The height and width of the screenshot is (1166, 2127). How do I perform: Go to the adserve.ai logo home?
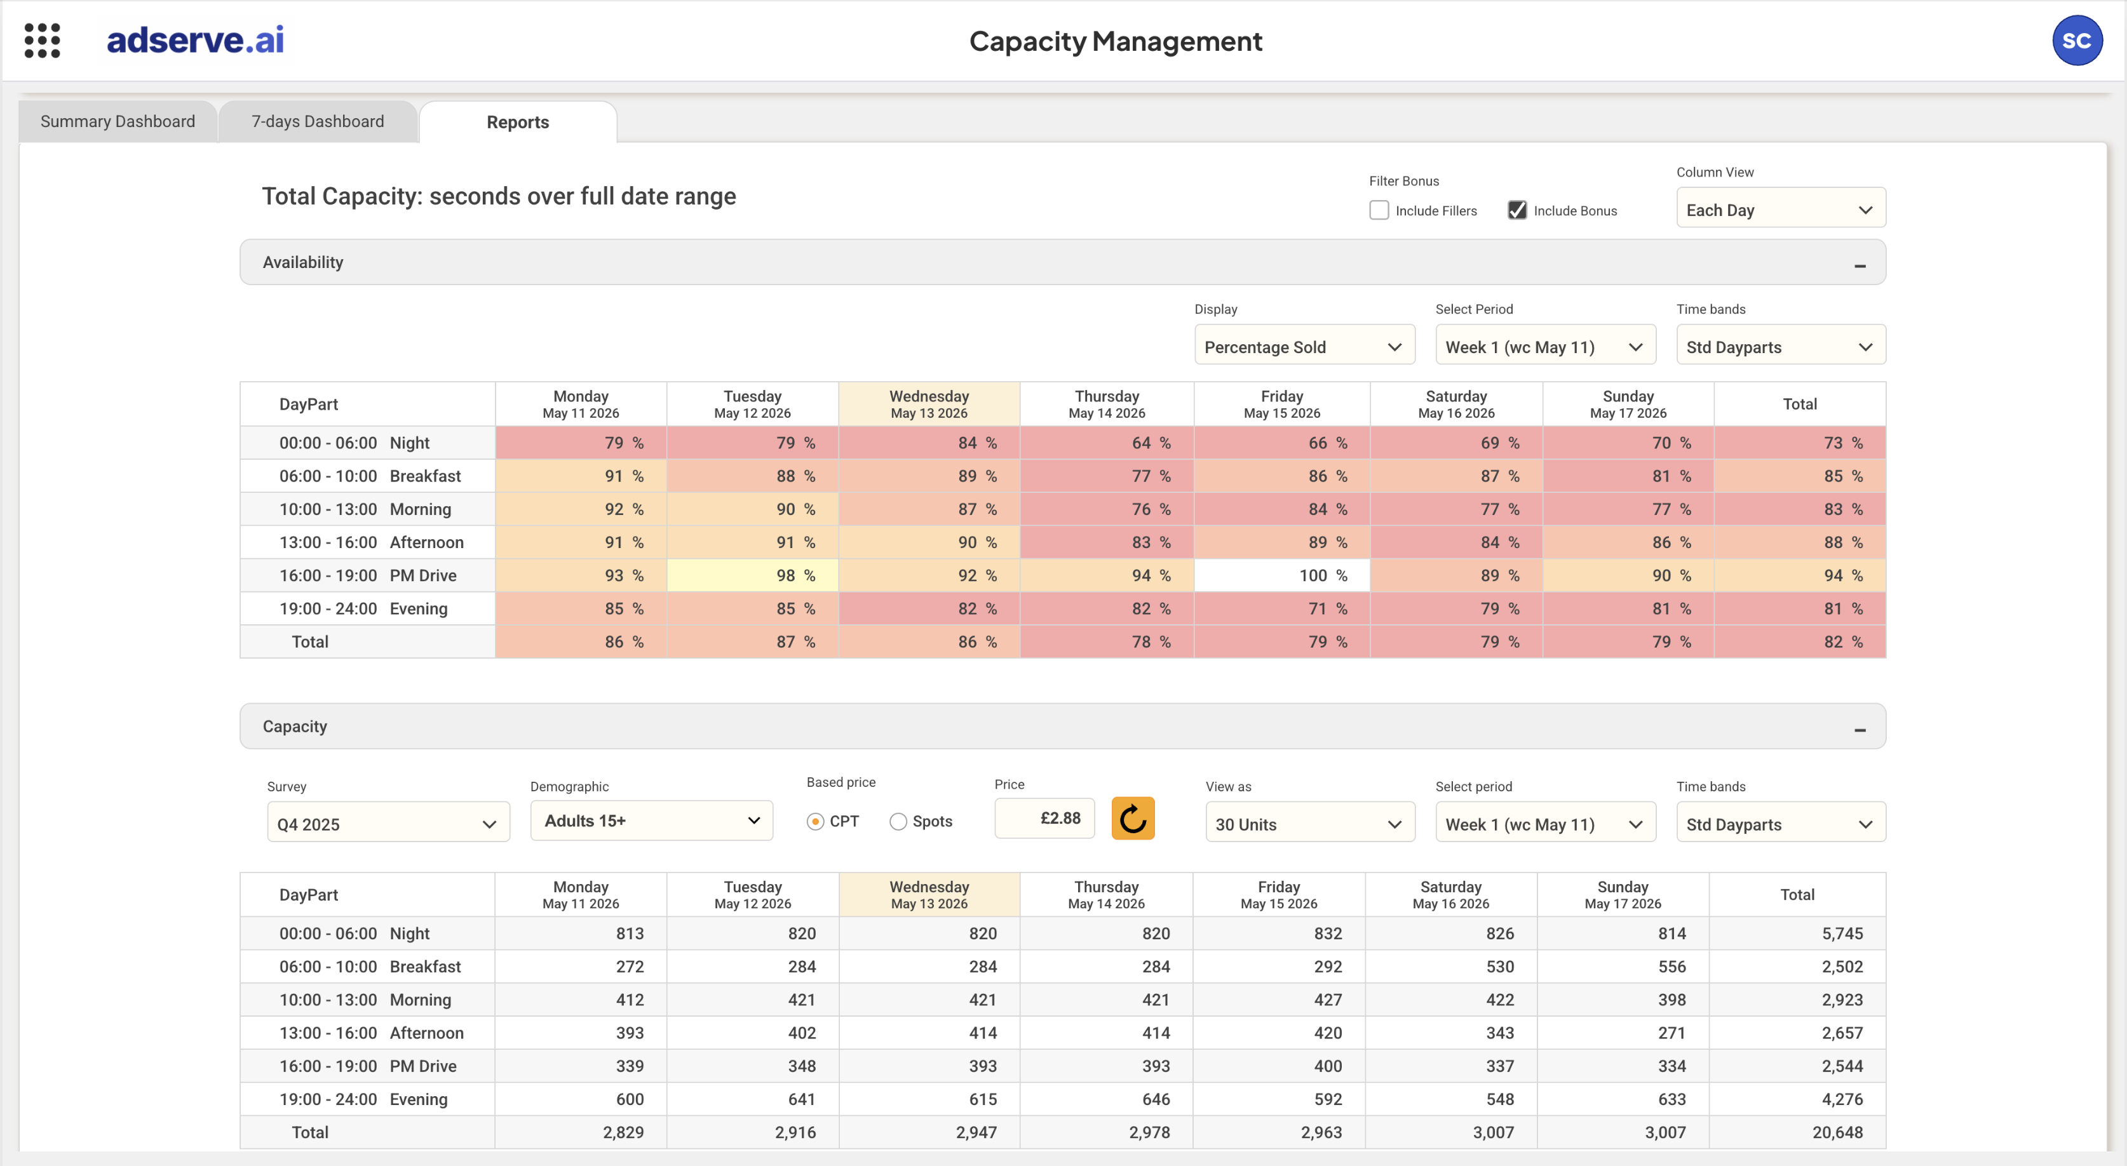click(195, 39)
